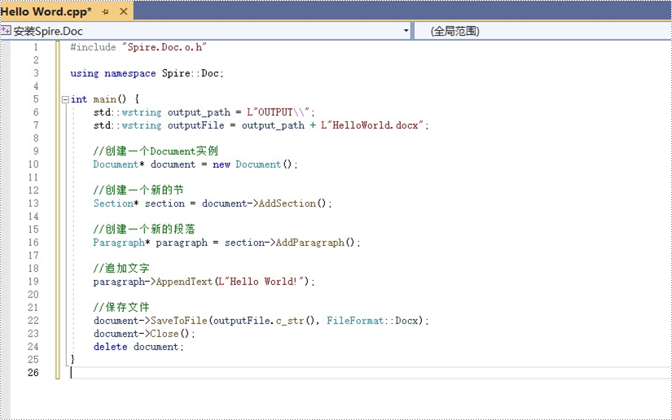
Task: Click the AppendText call on line 19
Action: pyautogui.click(x=184, y=282)
